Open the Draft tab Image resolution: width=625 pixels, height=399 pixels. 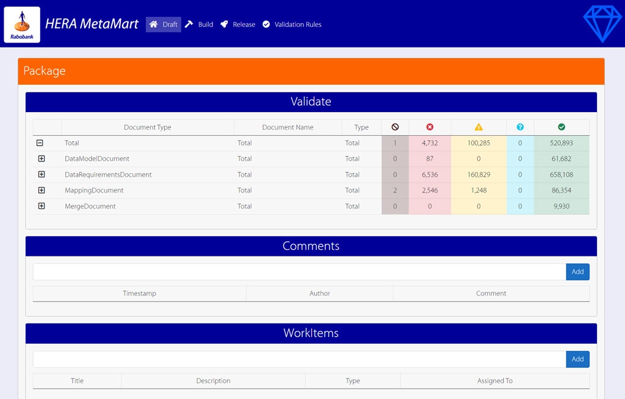tap(164, 24)
